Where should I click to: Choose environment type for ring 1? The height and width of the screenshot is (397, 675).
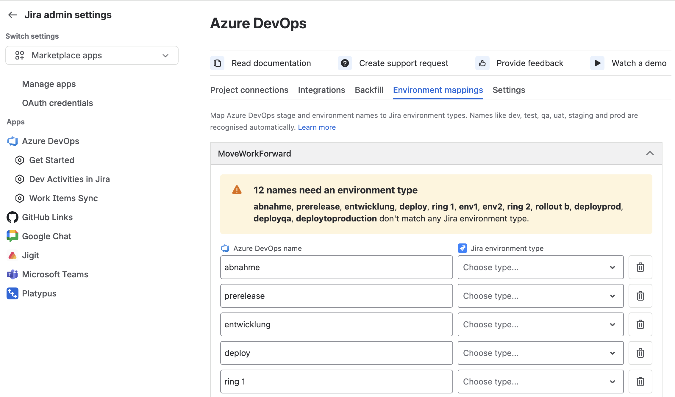tap(540, 382)
